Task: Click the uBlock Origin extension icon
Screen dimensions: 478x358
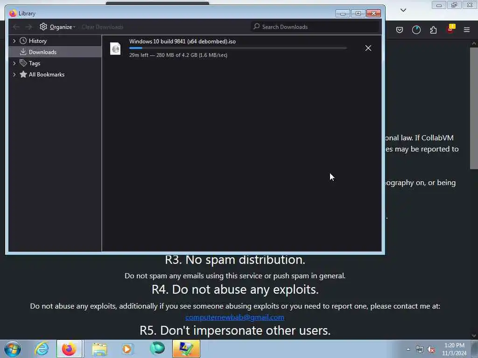Action: (450, 29)
